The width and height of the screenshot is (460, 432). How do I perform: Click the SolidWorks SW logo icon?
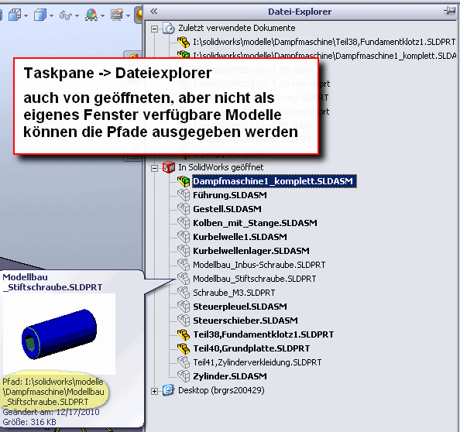(169, 167)
